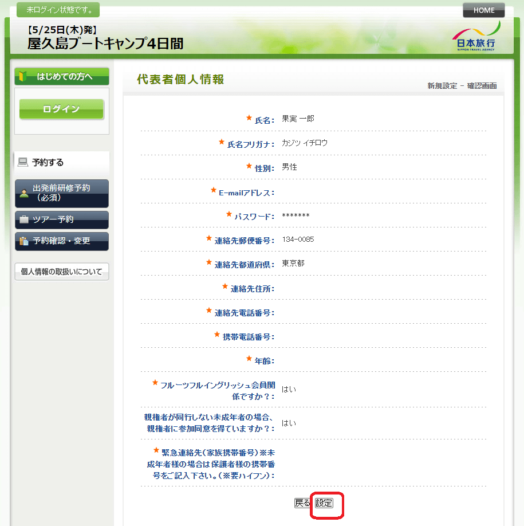Open the 日本旅行 logo link

point(476,36)
